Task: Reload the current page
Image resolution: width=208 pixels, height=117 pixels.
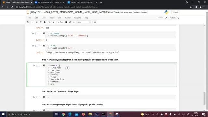Action: [12, 7]
